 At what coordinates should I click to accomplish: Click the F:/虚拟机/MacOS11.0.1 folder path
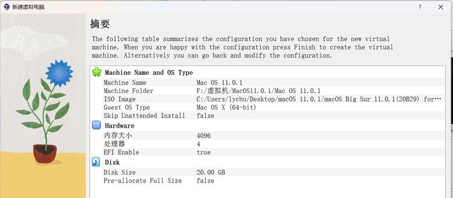[x=258, y=91]
